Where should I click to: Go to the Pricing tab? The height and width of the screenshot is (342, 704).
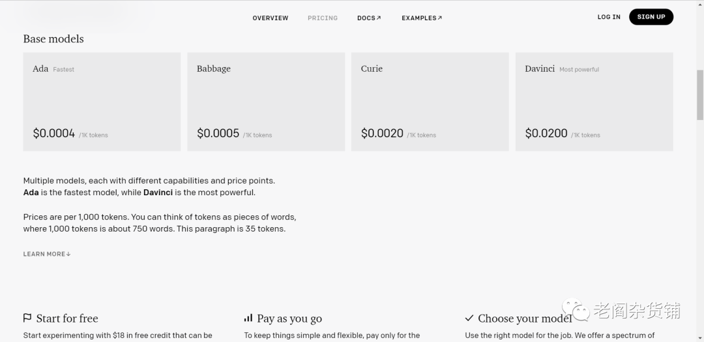(x=323, y=18)
